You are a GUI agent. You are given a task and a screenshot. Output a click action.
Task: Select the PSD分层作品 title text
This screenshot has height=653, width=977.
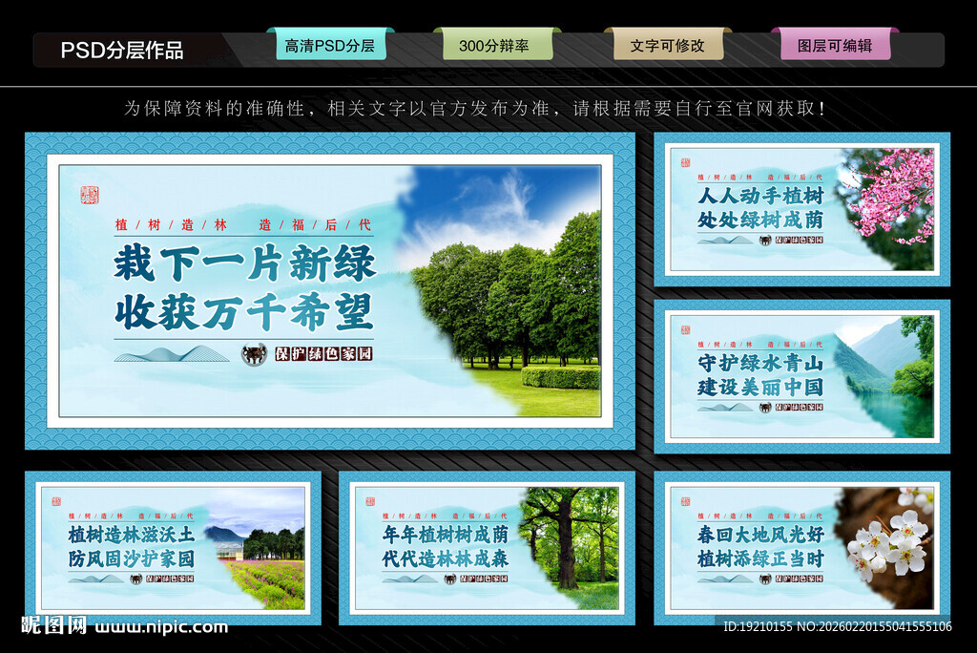122,50
